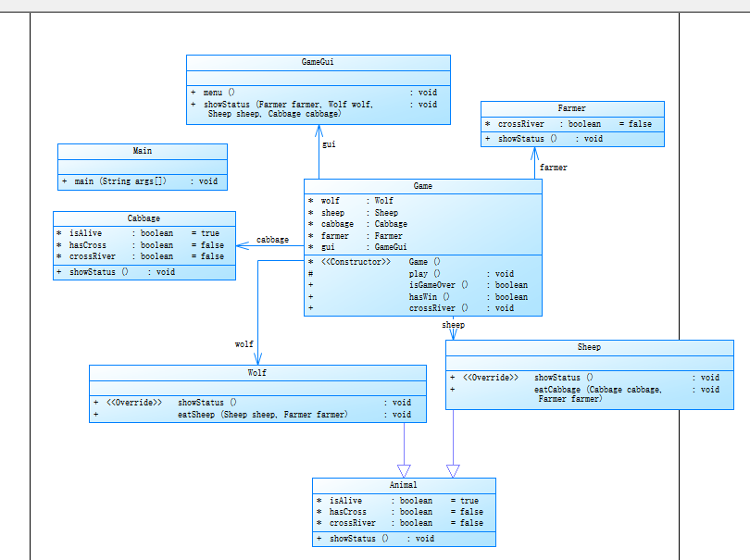The width and height of the screenshot is (750, 560).
Task: Click isAlive attribute in Cabbage class
Action: pyautogui.click(x=138, y=233)
